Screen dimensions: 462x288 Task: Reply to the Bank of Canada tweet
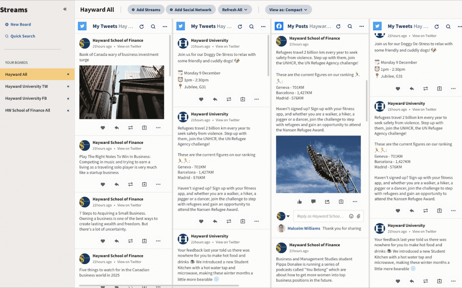click(117, 128)
